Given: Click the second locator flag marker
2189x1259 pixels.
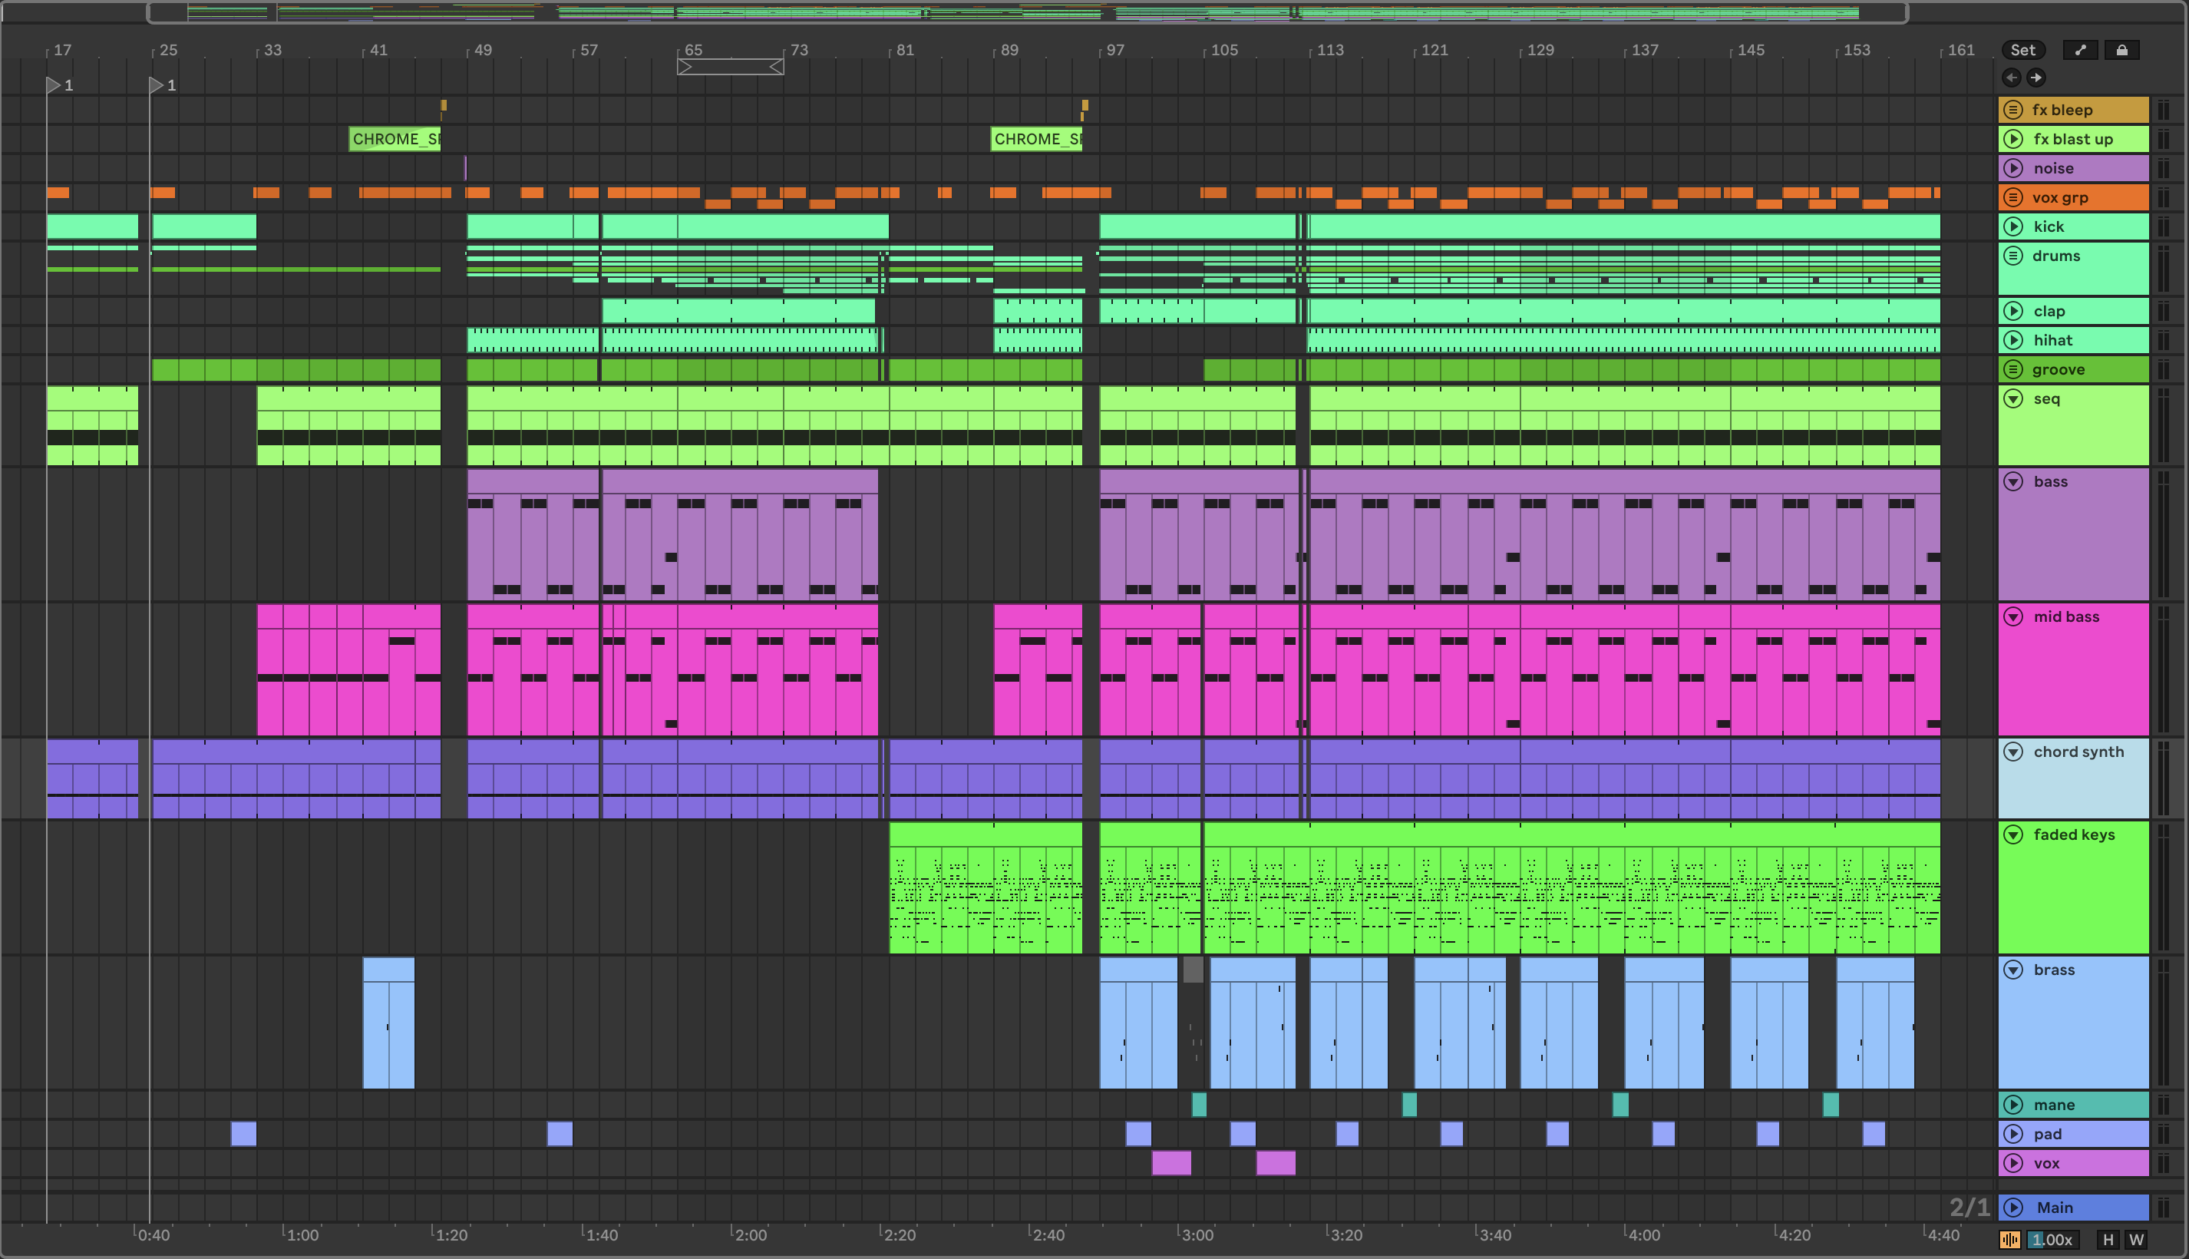Looking at the screenshot, I should tap(156, 84).
